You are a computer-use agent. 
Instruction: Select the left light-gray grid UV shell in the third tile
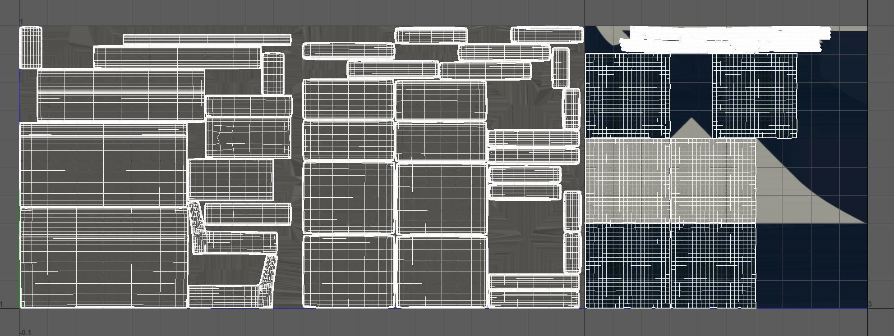click(x=627, y=181)
